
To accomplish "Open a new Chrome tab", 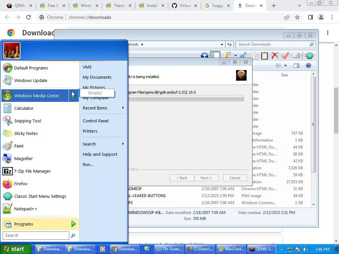I will [x=273, y=6].
